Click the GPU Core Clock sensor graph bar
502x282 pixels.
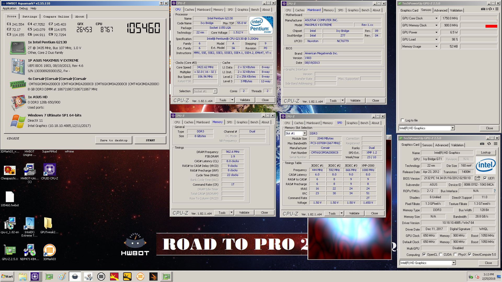pyautogui.click(x=478, y=18)
